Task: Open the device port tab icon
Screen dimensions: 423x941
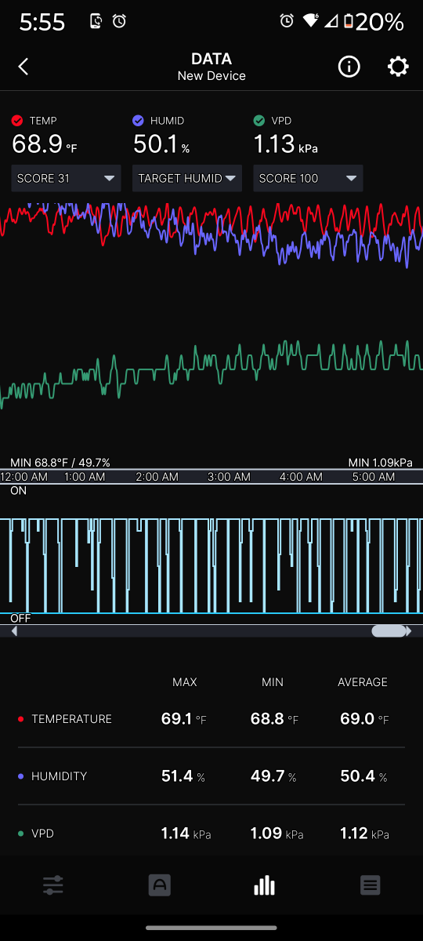Action: pyautogui.click(x=160, y=885)
